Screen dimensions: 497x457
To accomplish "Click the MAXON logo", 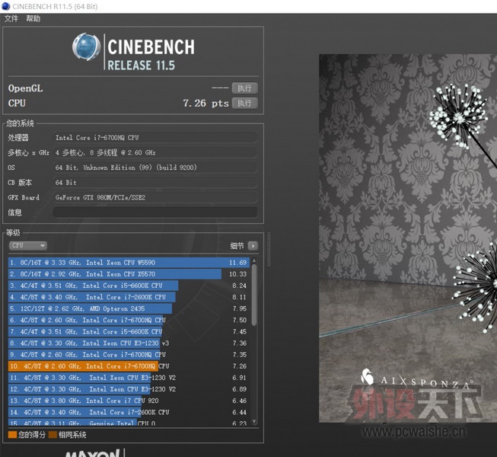I will tap(93, 453).
